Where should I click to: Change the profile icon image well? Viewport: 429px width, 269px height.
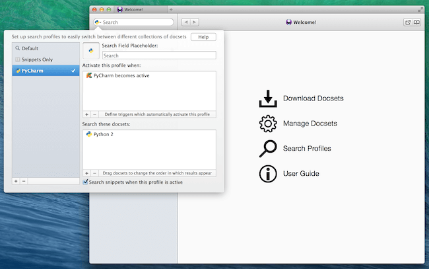click(x=91, y=51)
